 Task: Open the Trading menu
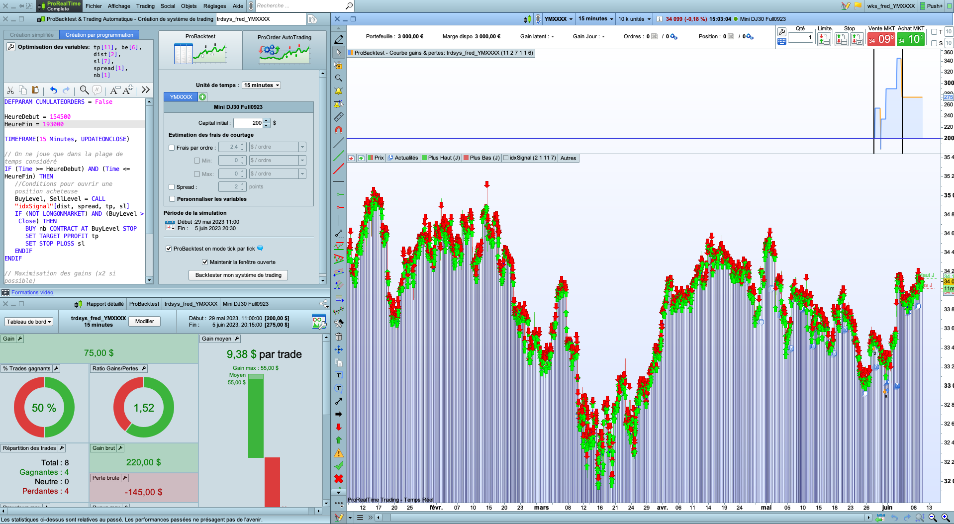point(145,6)
